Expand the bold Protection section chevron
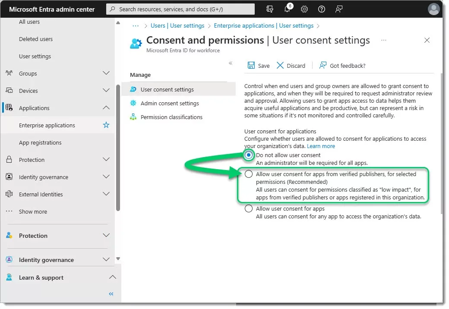This screenshot has width=449, height=309. click(106, 236)
